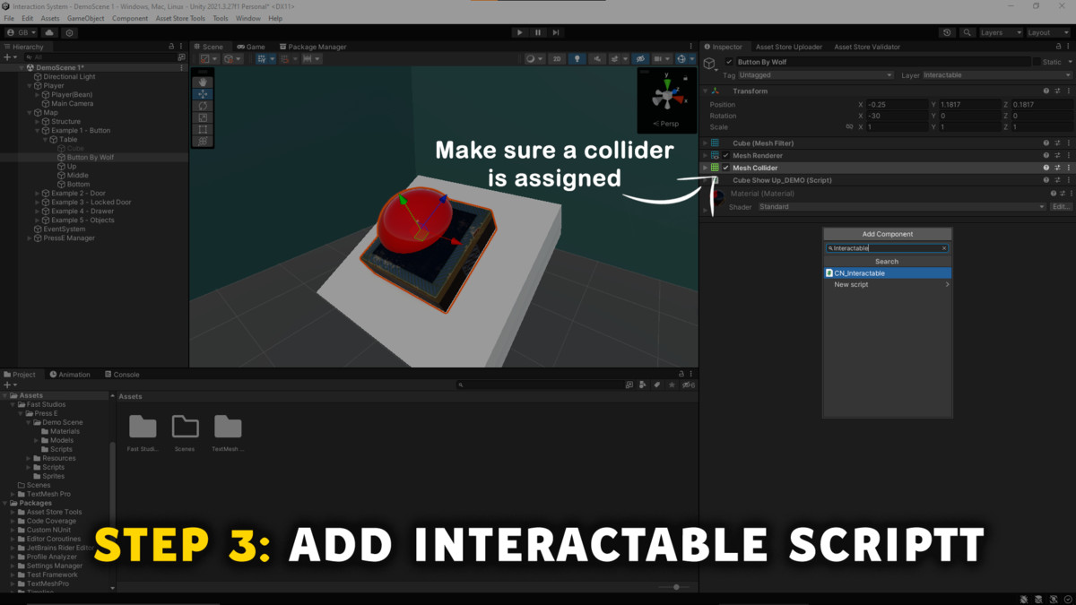Open Transform component preset icon
The width and height of the screenshot is (1076, 605).
pos(1057,91)
